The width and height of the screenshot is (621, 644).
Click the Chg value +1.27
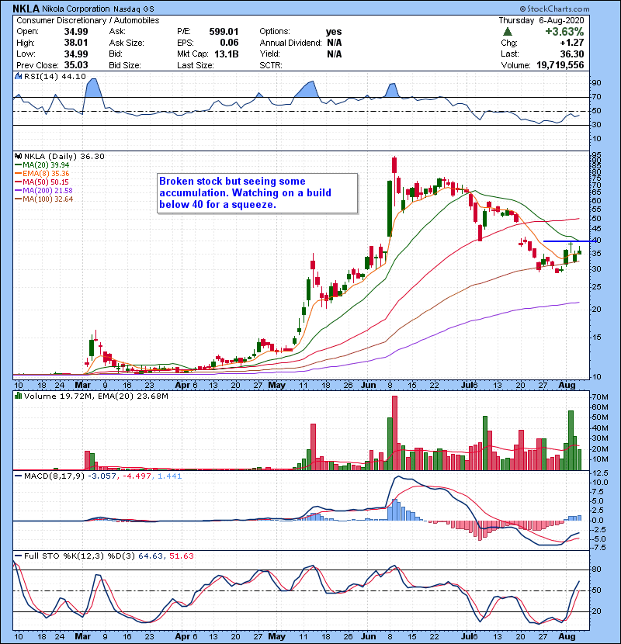pos(571,43)
